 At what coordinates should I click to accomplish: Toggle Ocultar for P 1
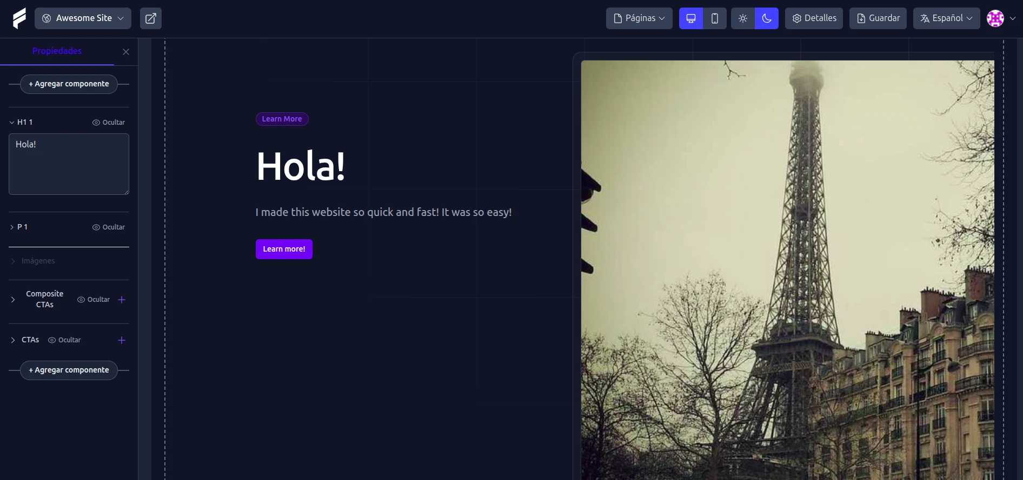(x=109, y=227)
